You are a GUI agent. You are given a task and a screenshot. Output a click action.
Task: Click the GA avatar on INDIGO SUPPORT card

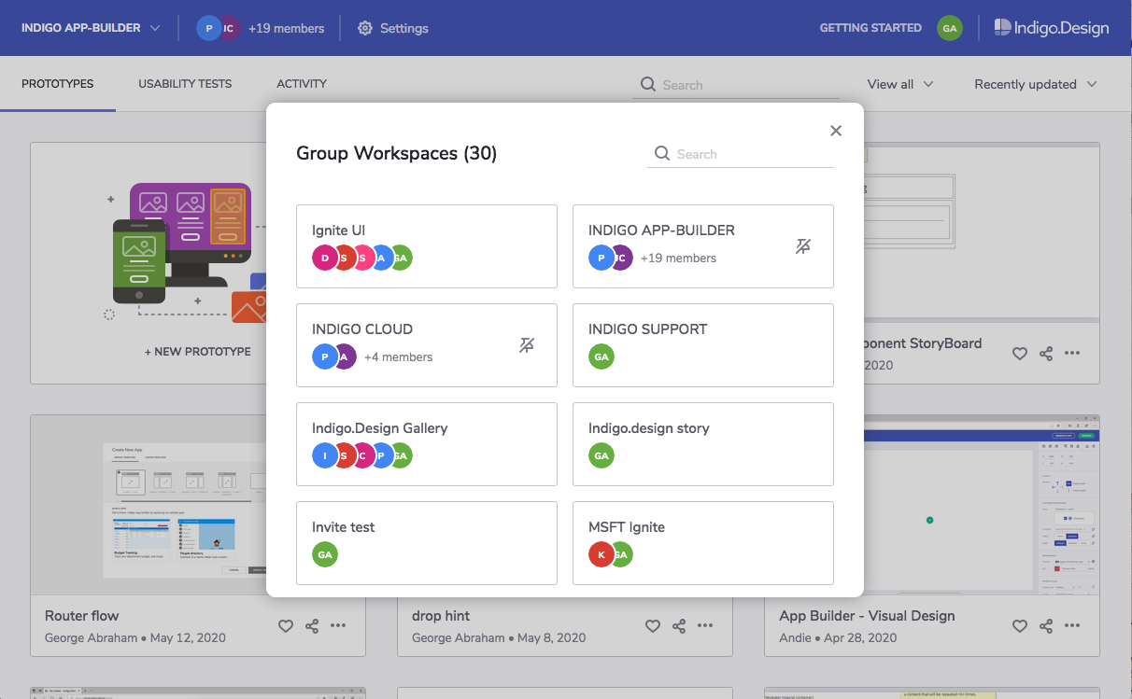[x=601, y=357]
